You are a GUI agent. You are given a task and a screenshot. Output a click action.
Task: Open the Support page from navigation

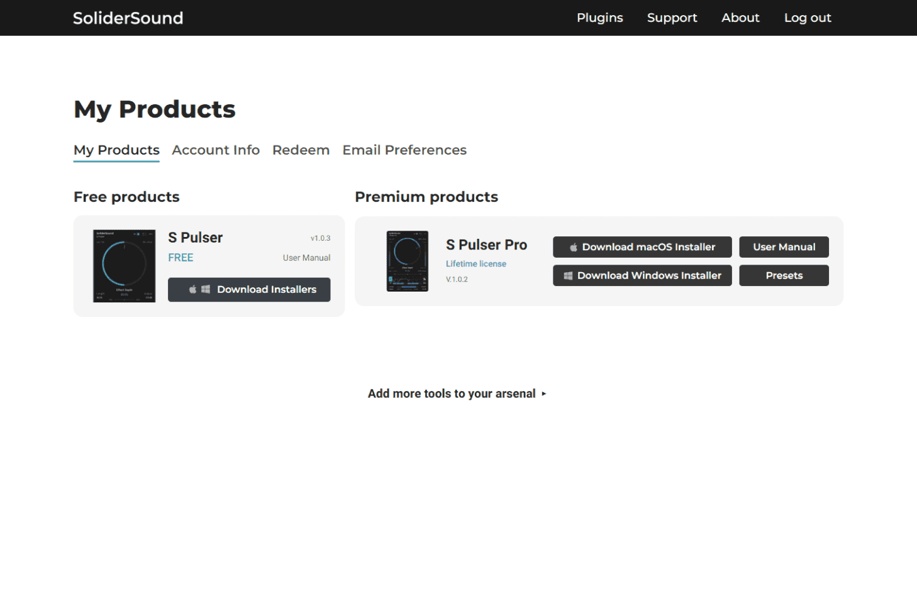click(672, 18)
